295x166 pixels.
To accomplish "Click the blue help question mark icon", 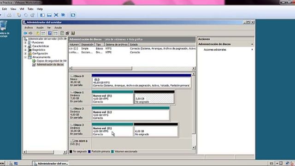I will tap(50, 33).
